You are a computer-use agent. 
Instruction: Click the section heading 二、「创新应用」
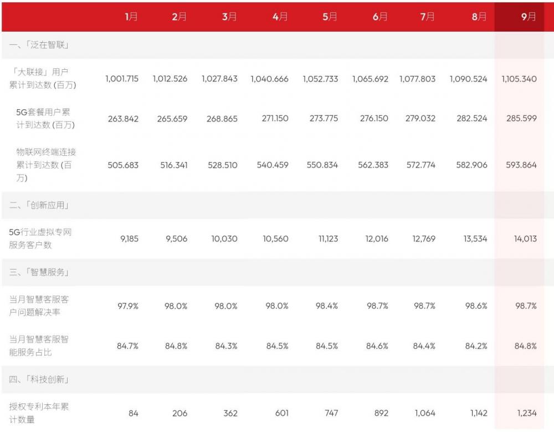click(39, 205)
